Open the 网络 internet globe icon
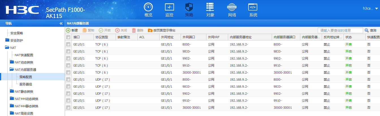The image size is (380, 116). [232, 7]
